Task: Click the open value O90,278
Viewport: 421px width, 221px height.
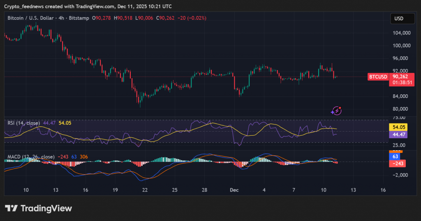Action: [x=101, y=18]
